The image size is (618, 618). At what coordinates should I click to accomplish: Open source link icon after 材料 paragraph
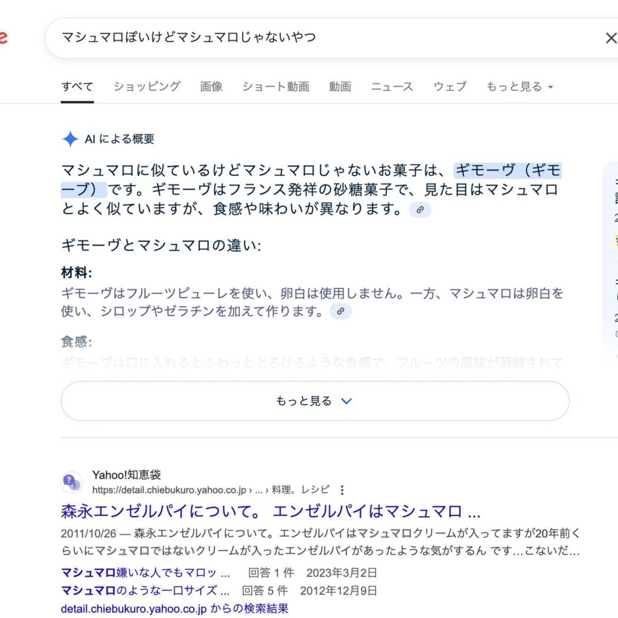coord(340,311)
